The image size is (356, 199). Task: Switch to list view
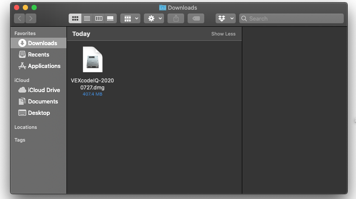(87, 18)
